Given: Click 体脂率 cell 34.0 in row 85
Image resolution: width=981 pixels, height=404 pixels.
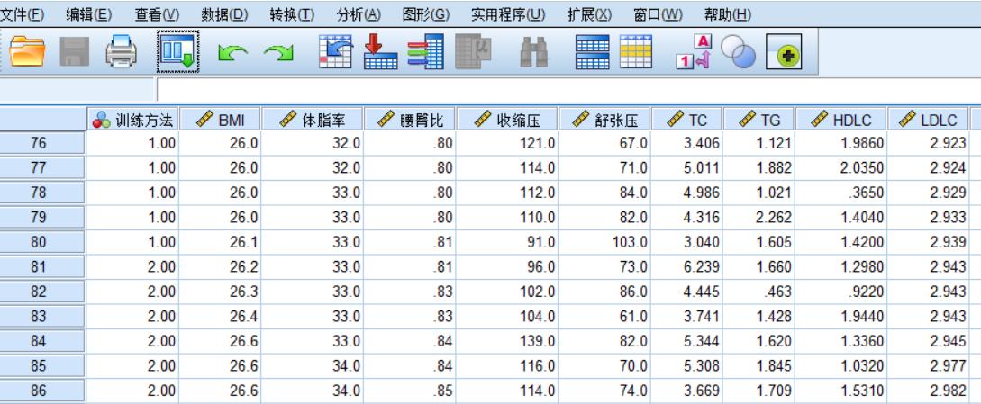Looking at the screenshot, I should pos(313,366).
